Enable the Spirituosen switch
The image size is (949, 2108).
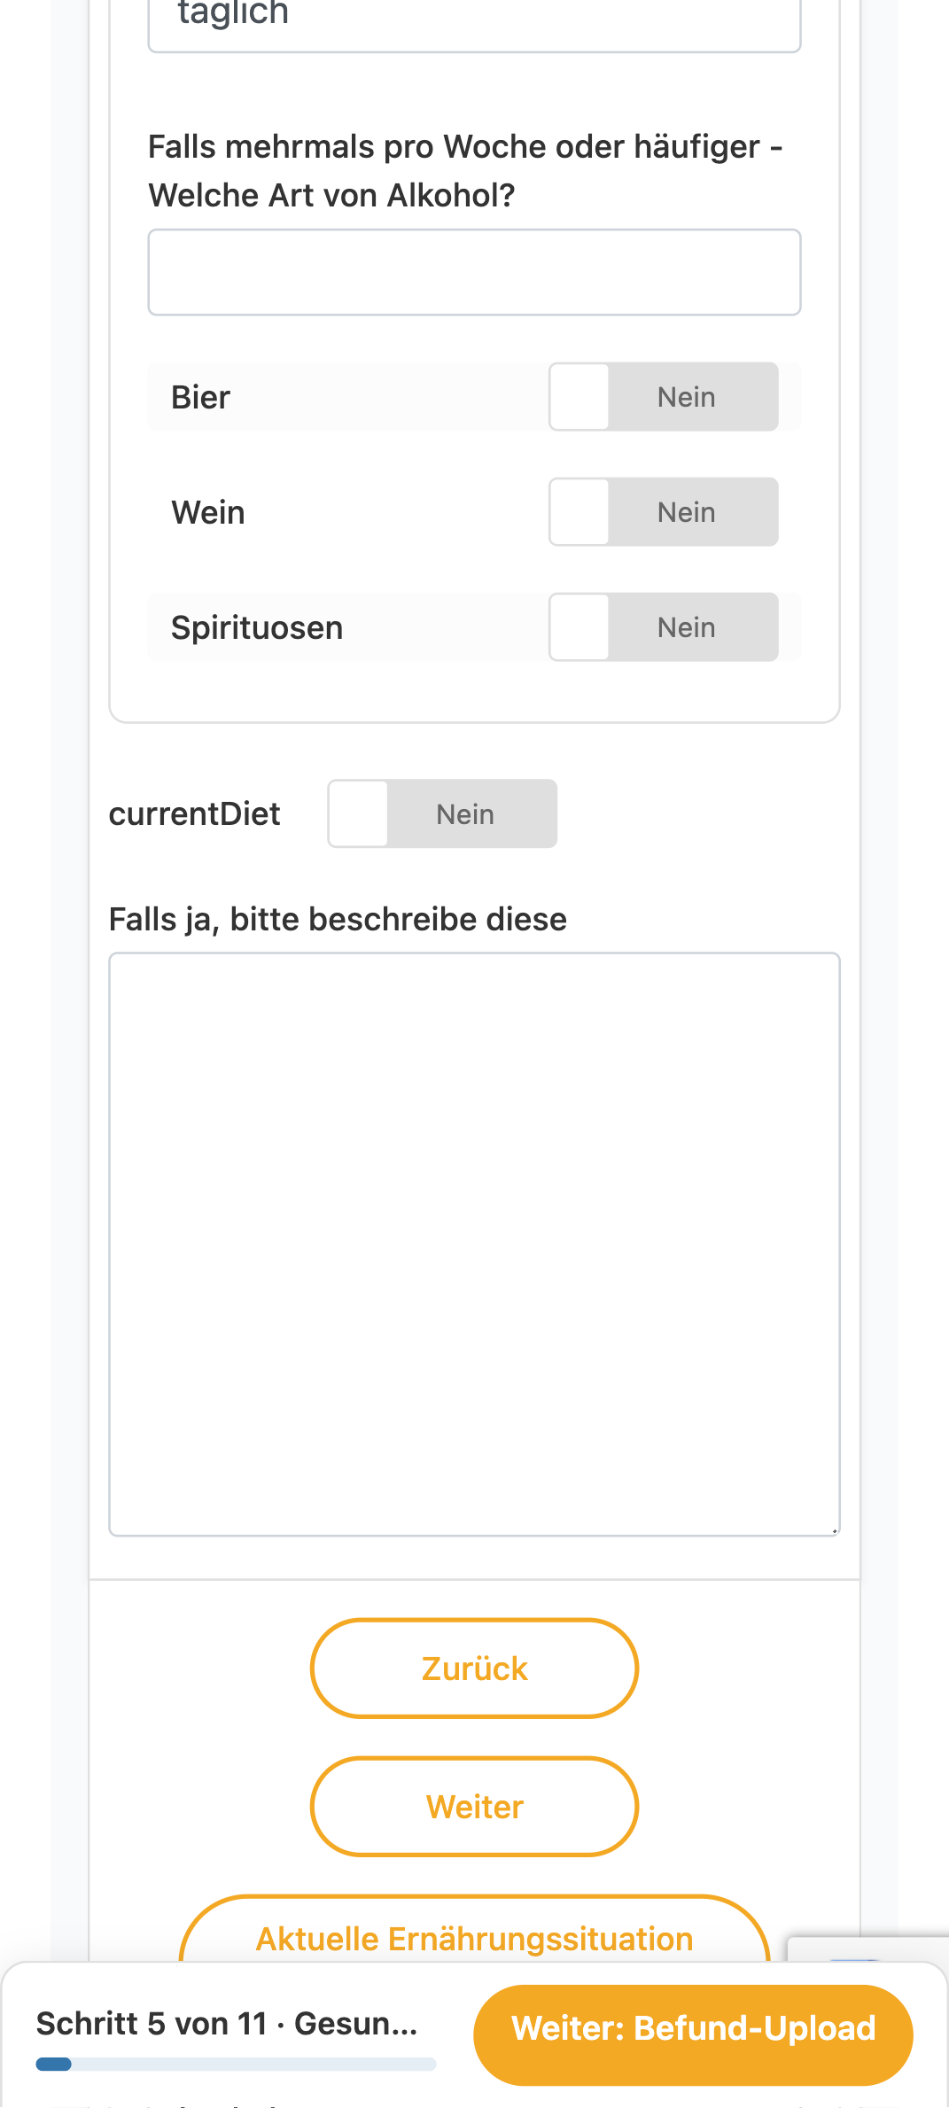664,627
